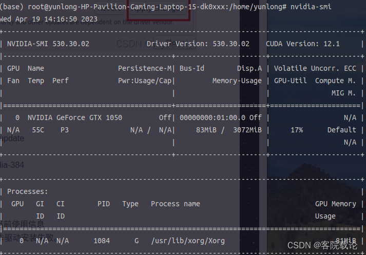The image size is (366, 255).
Task: Click the 'Temp' column header
Action: (36, 81)
